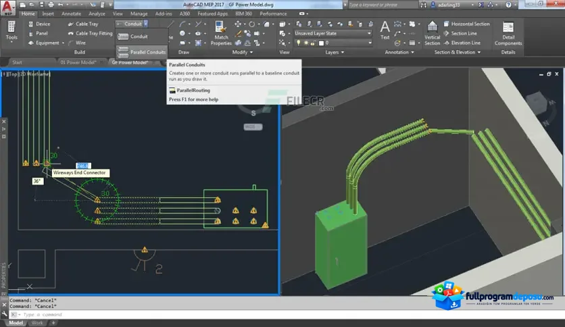
Task: Click the search keyword or phrase field
Action: (x=383, y=5)
